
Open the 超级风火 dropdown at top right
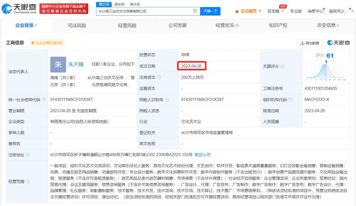(338, 11)
